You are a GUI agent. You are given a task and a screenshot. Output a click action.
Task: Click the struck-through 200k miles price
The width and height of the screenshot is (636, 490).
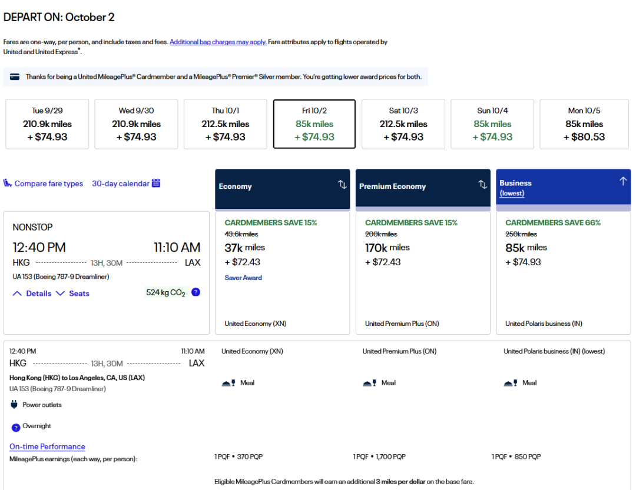pos(381,234)
